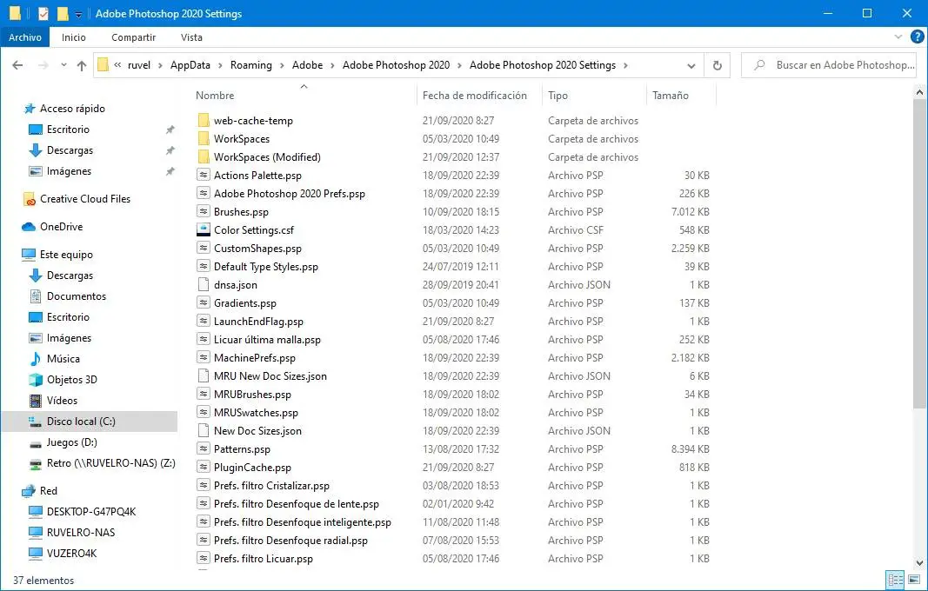
Task: Click the properties icon in quick access toolbar
Action: pyautogui.click(x=43, y=13)
